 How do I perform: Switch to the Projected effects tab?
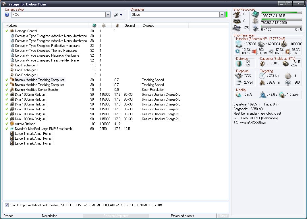(182, 216)
